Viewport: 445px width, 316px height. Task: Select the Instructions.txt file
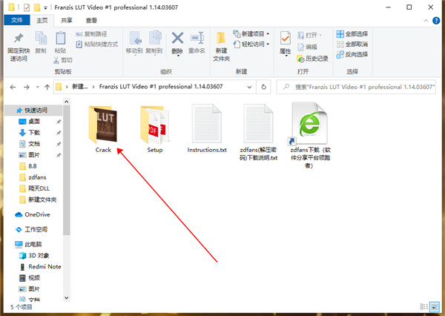(207, 128)
